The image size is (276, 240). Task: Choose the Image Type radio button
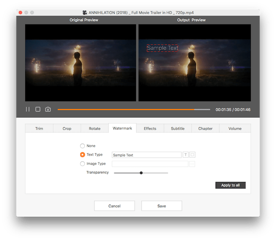[x=82, y=164]
